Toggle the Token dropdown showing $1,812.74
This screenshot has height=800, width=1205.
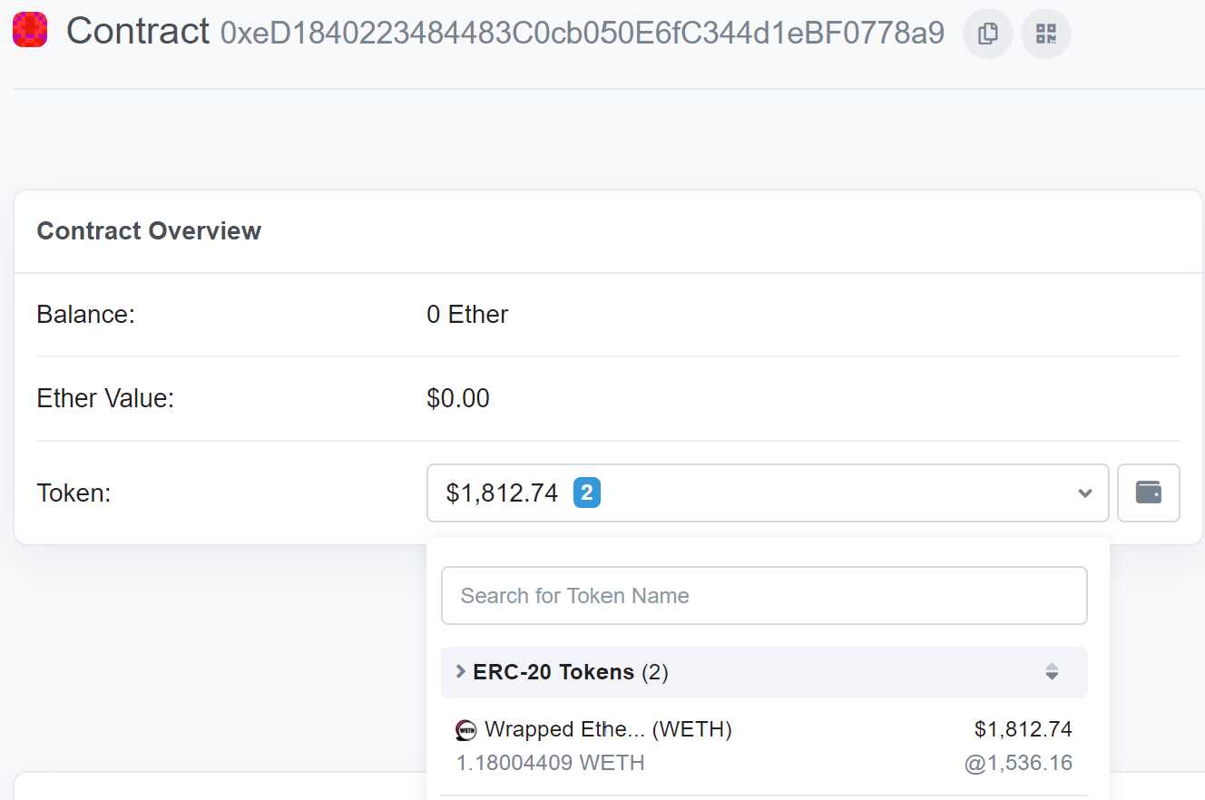coord(767,493)
